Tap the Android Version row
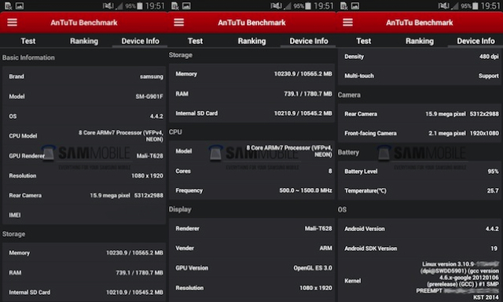The image size is (503, 302). [x=420, y=229]
